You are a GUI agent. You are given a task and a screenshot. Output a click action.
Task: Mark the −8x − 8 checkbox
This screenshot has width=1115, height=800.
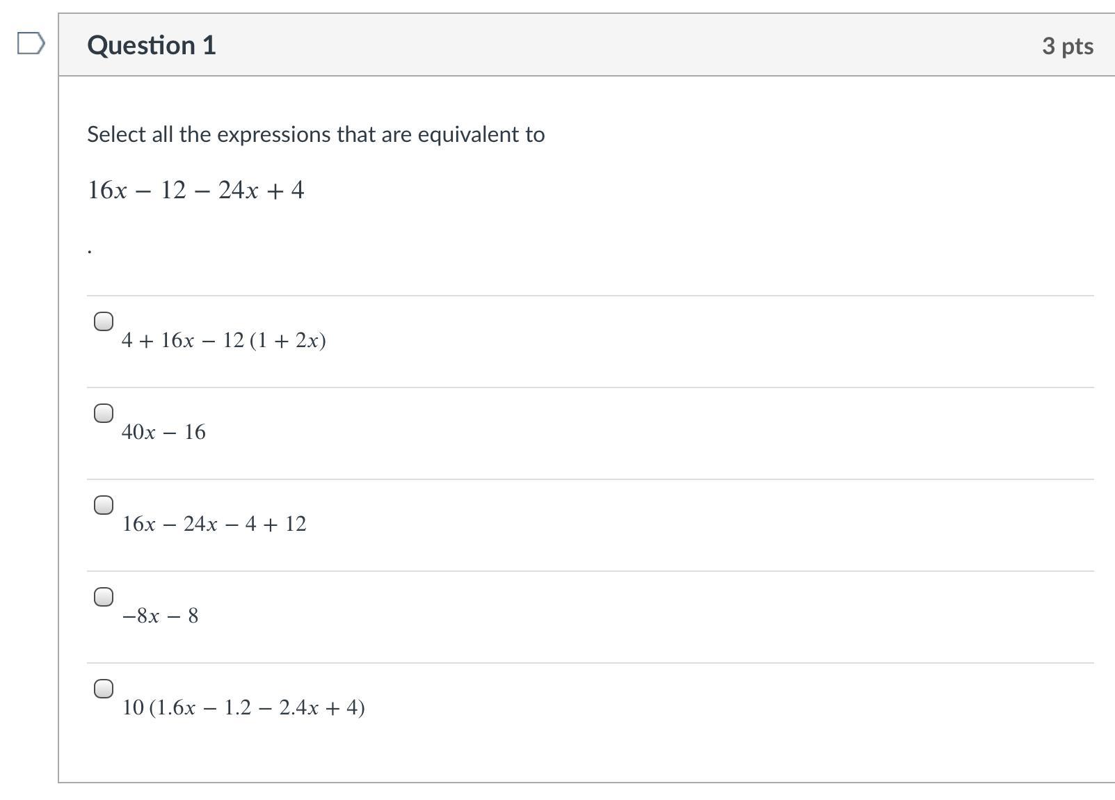click(104, 597)
